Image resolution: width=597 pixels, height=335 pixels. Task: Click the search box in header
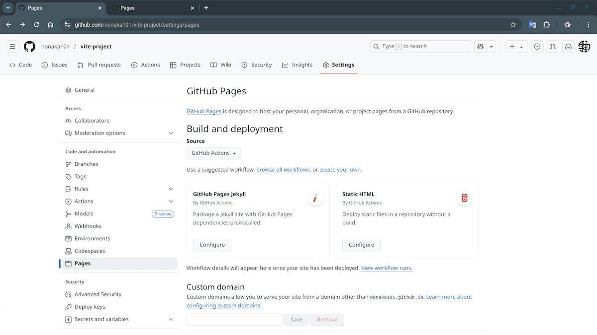[420, 47]
